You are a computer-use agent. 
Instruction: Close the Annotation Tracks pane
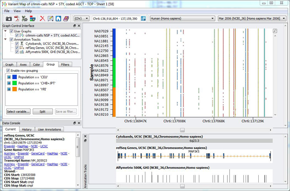pyautogui.click(x=85, y=136)
